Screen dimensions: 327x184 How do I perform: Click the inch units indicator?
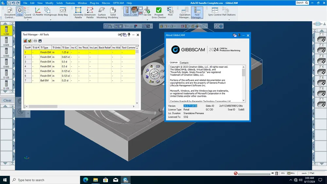coord(304,173)
